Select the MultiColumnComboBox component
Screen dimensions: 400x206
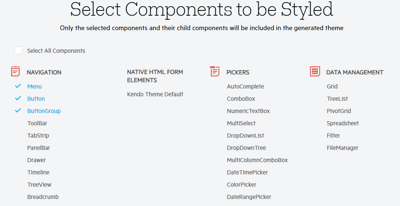[x=257, y=160]
